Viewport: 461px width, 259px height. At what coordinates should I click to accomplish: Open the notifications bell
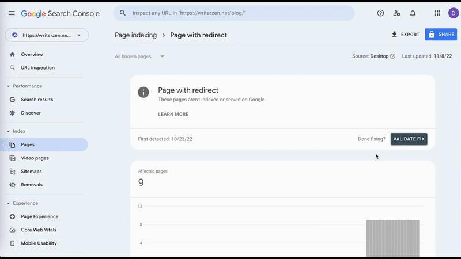[x=413, y=13]
